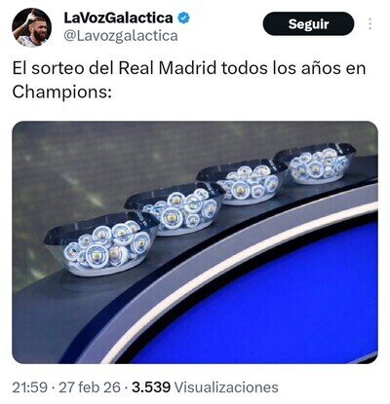The width and height of the screenshot is (390, 404).
Task: Open the three-dot more options menu
Action: [x=370, y=24]
